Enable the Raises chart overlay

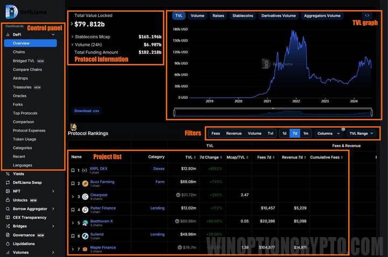point(218,16)
